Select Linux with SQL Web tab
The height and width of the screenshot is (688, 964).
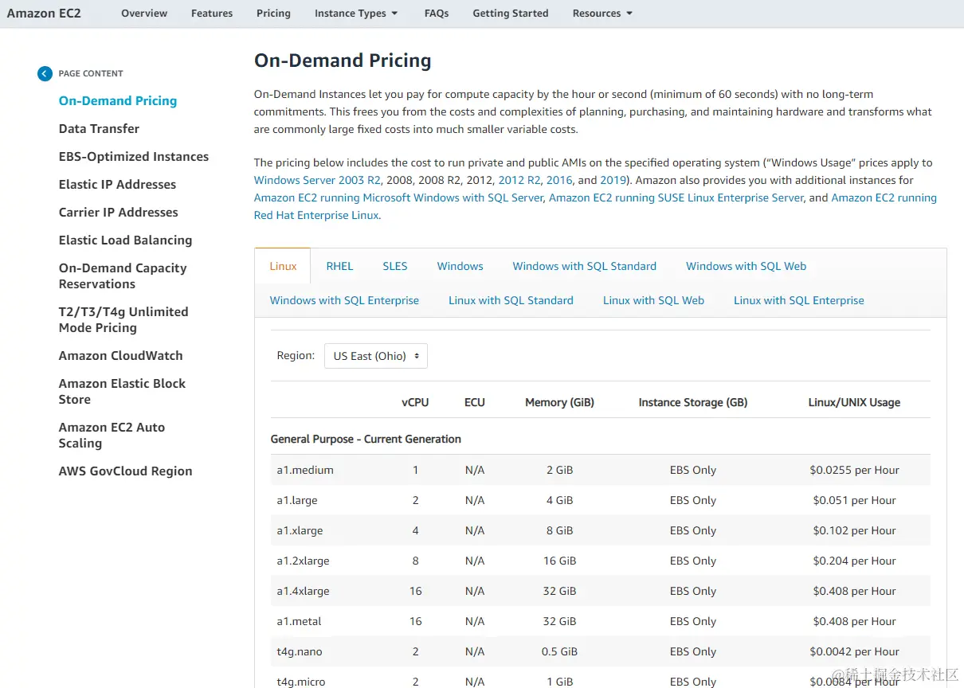(653, 300)
